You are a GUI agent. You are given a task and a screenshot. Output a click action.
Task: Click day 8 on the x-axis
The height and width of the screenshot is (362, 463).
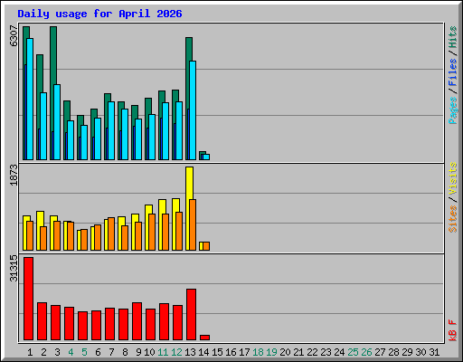click(125, 352)
